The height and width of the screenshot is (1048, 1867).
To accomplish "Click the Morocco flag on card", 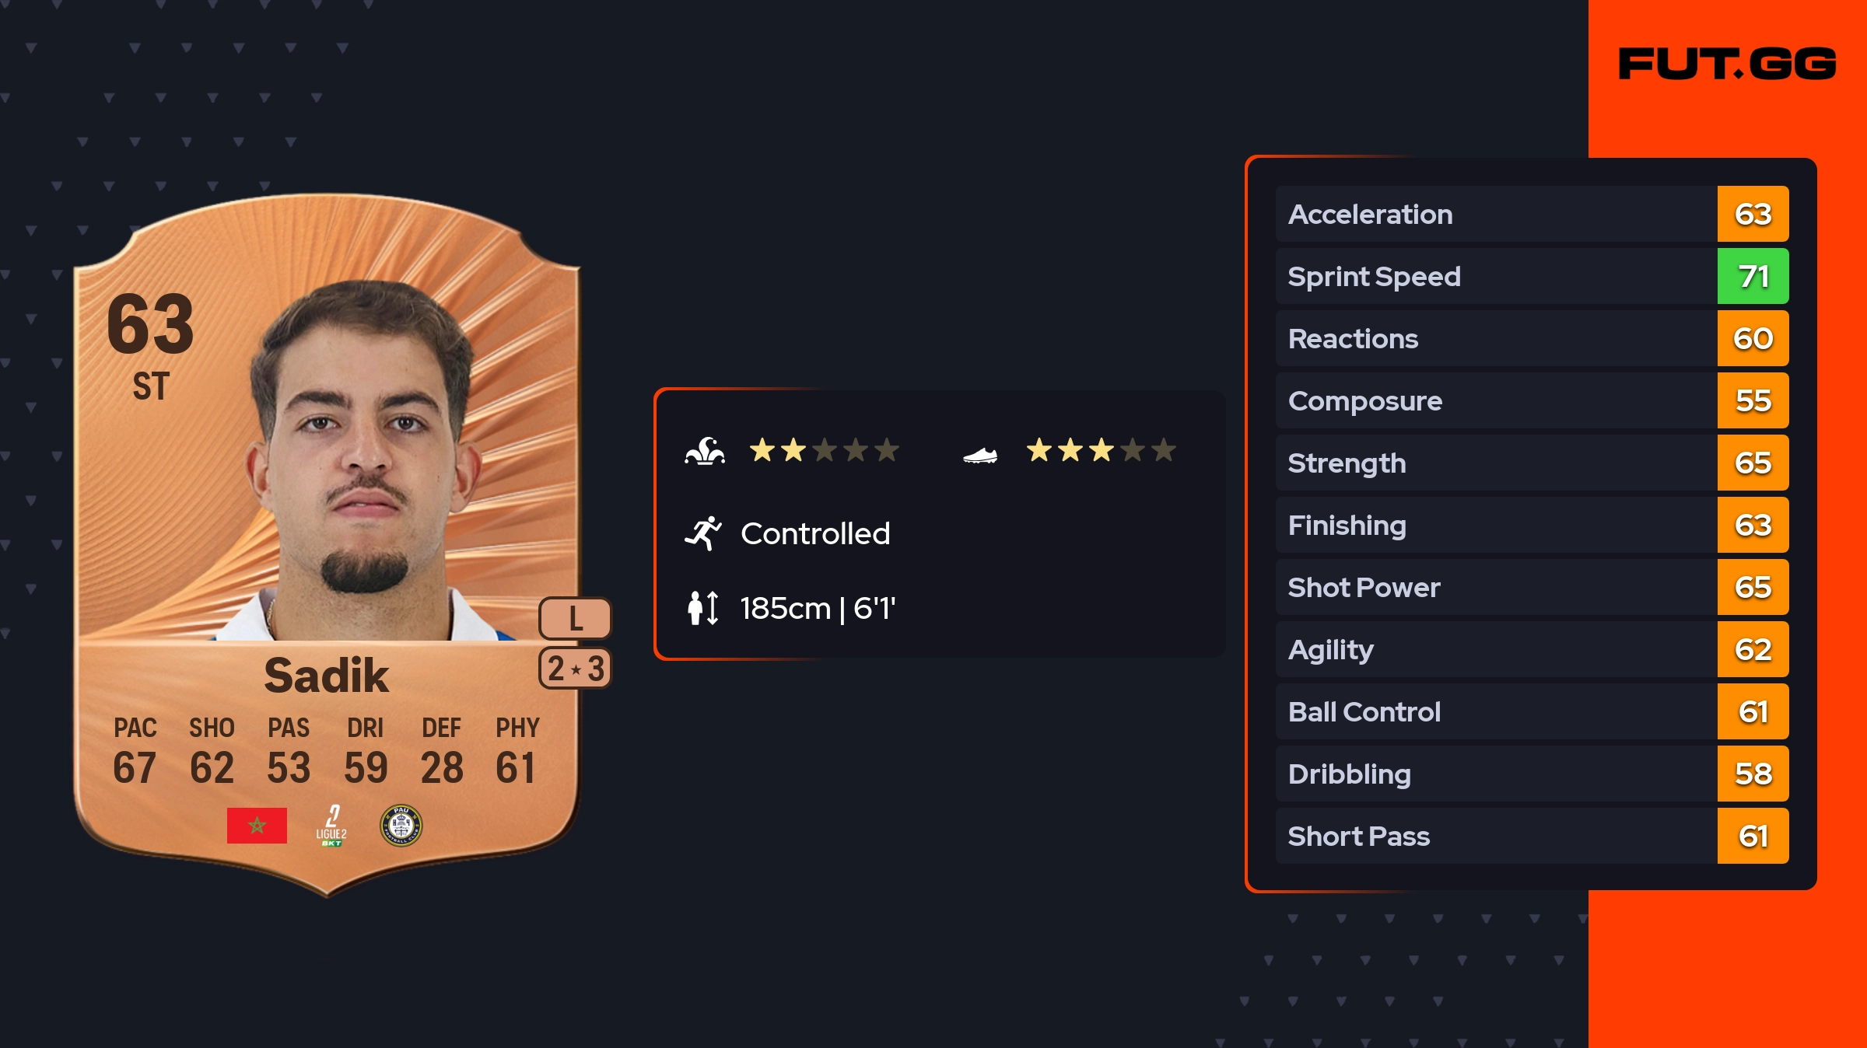I will click(x=257, y=826).
